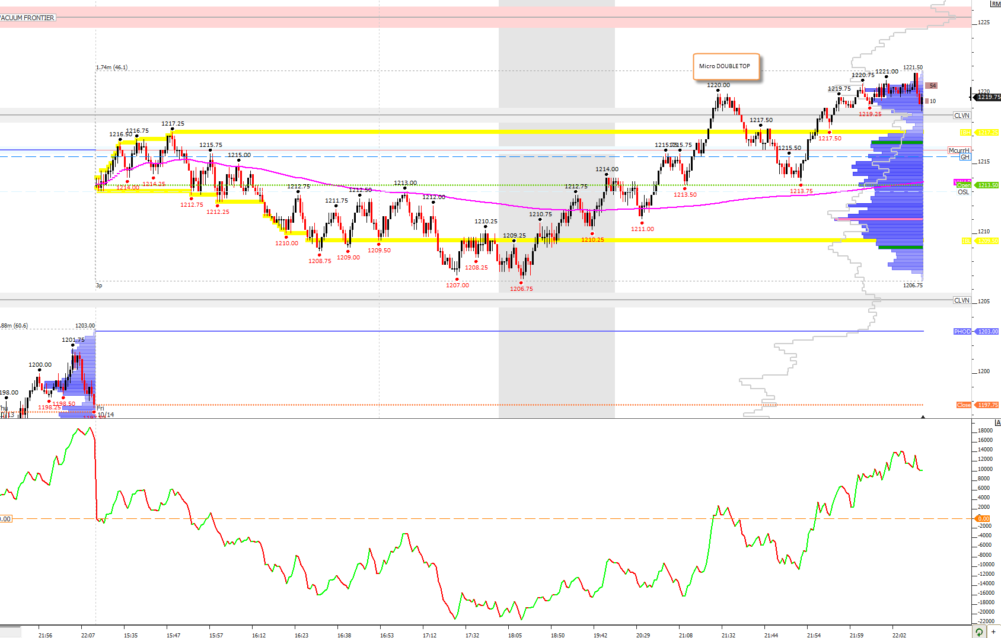Click the red 1211.00 swing low label
Screen dimensions: 1001x638
(642, 229)
